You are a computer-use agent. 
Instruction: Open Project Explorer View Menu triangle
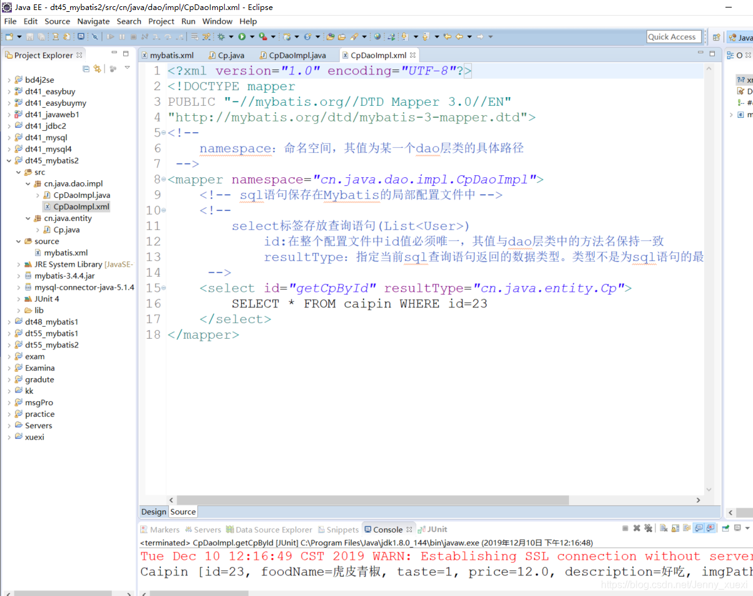tap(127, 68)
